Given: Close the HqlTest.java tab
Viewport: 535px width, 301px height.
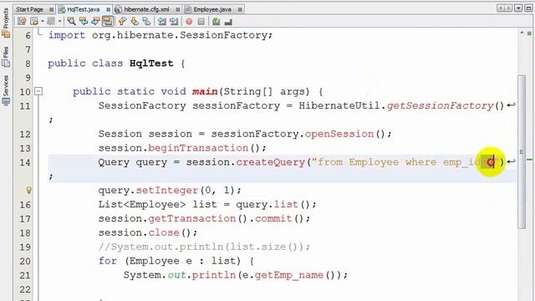Looking at the screenshot, I should pyautogui.click(x=109, y=9).
